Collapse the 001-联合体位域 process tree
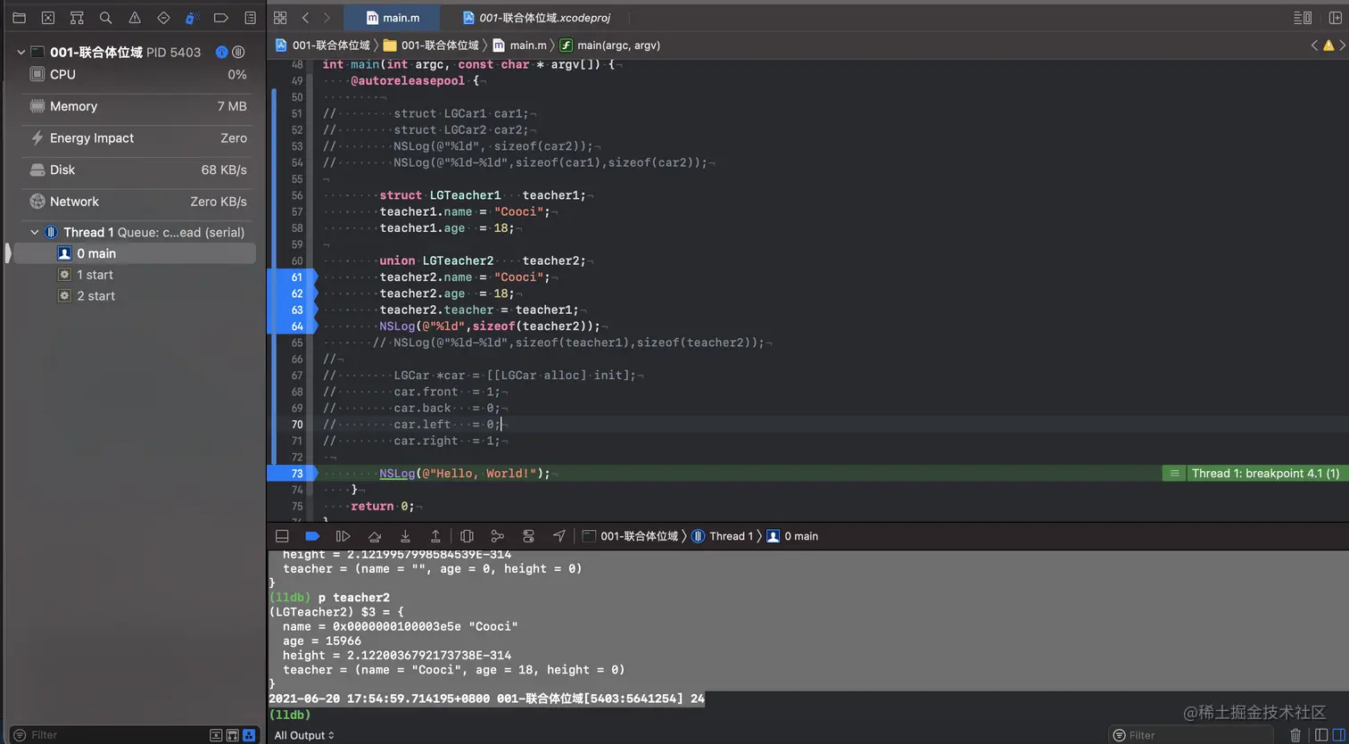 (21, 53)
